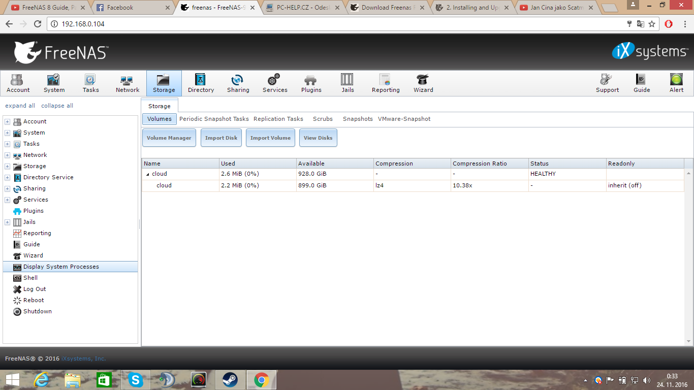Expand the Jails tree node
This screenshot has height=390, width=694.
point(7,222)
